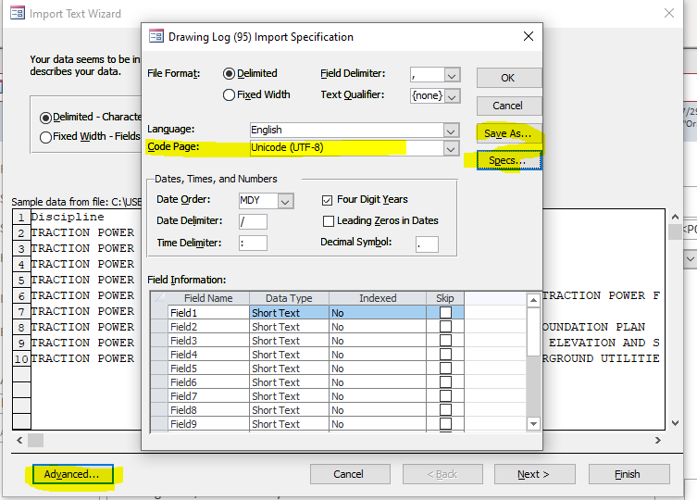The image size is (697, 500).
Task: Click the Short Text data type for Field6
Action: click(289, 382)
